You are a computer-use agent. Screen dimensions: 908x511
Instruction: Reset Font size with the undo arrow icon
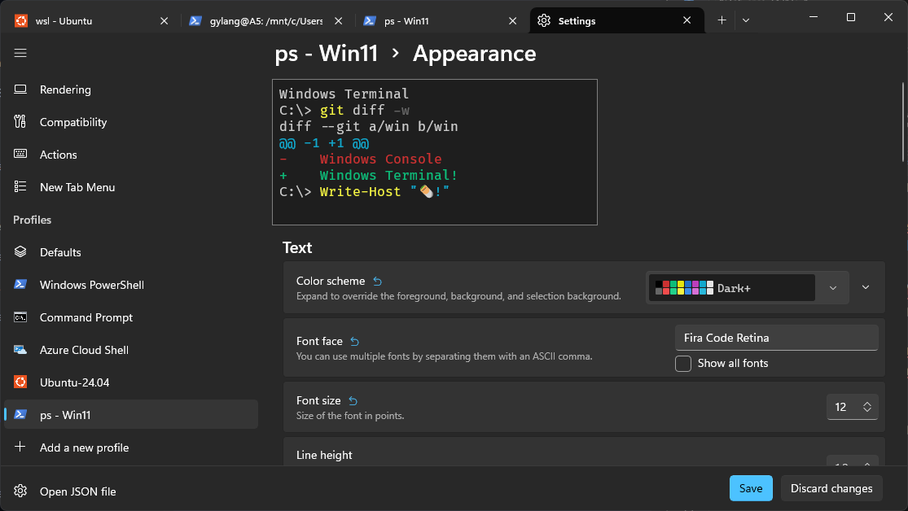353,401
